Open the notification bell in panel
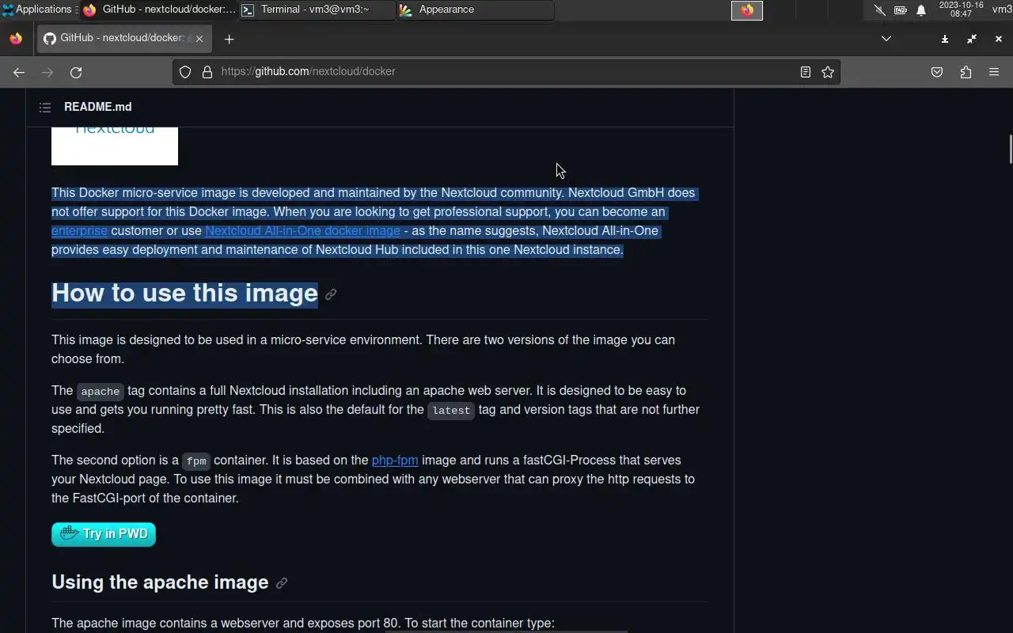Image resolution: width=1013 pixels, height=633 pixels. coord(921,10)
